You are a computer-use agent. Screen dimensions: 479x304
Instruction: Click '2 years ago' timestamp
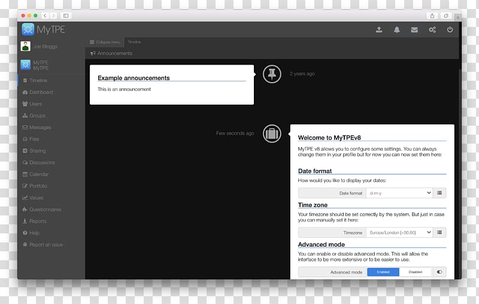[x=302, y=74]
